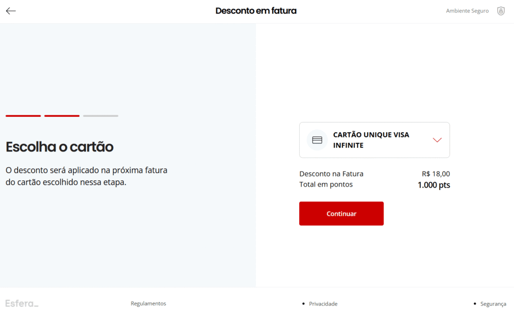Open the Segurança link
The image size is (514, 317).
pos(493,304)
